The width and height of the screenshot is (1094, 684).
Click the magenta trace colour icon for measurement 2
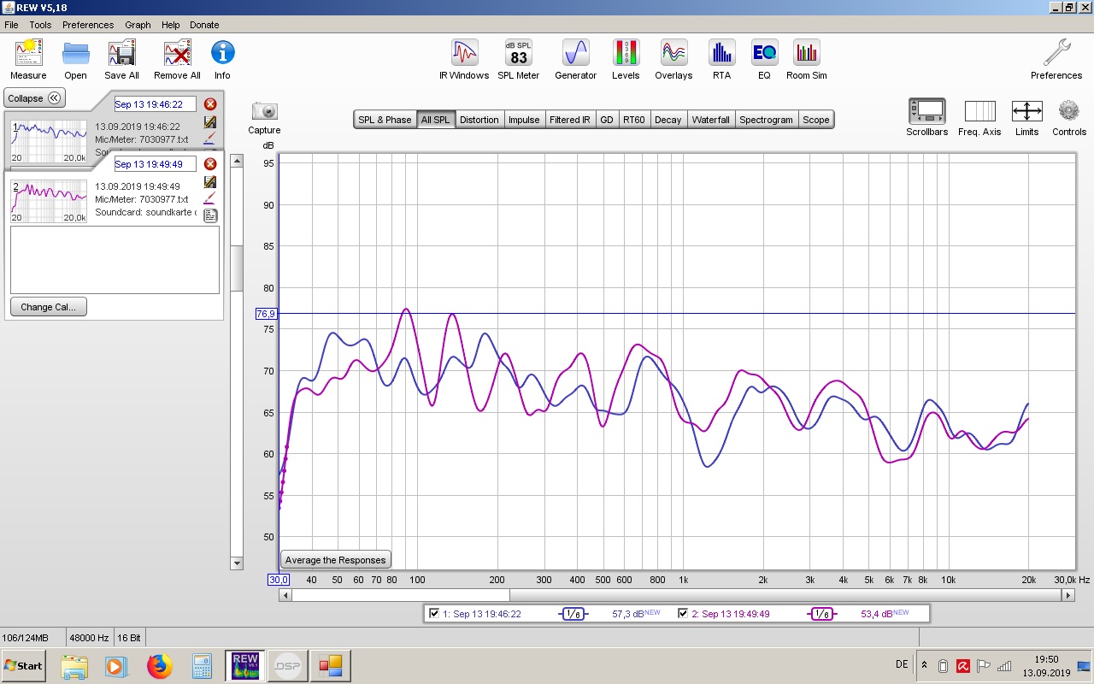point(210,198)
